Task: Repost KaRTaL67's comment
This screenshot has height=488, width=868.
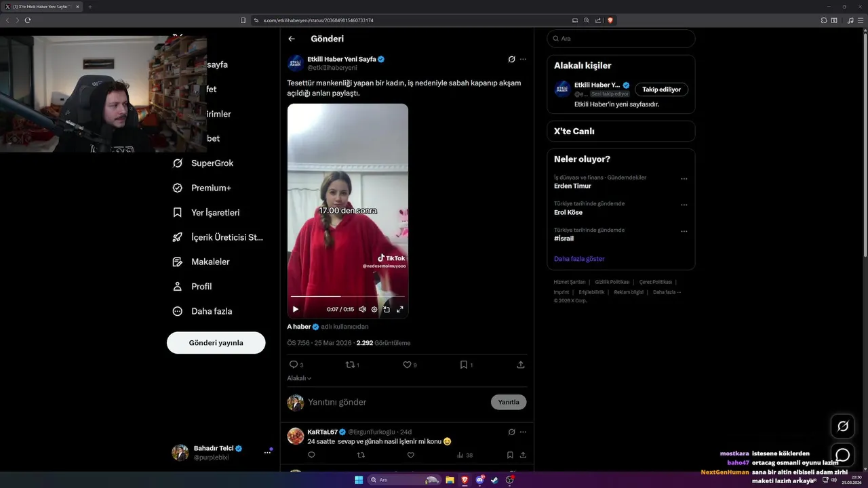Action: pyautogui.click(x=361, y=455)
